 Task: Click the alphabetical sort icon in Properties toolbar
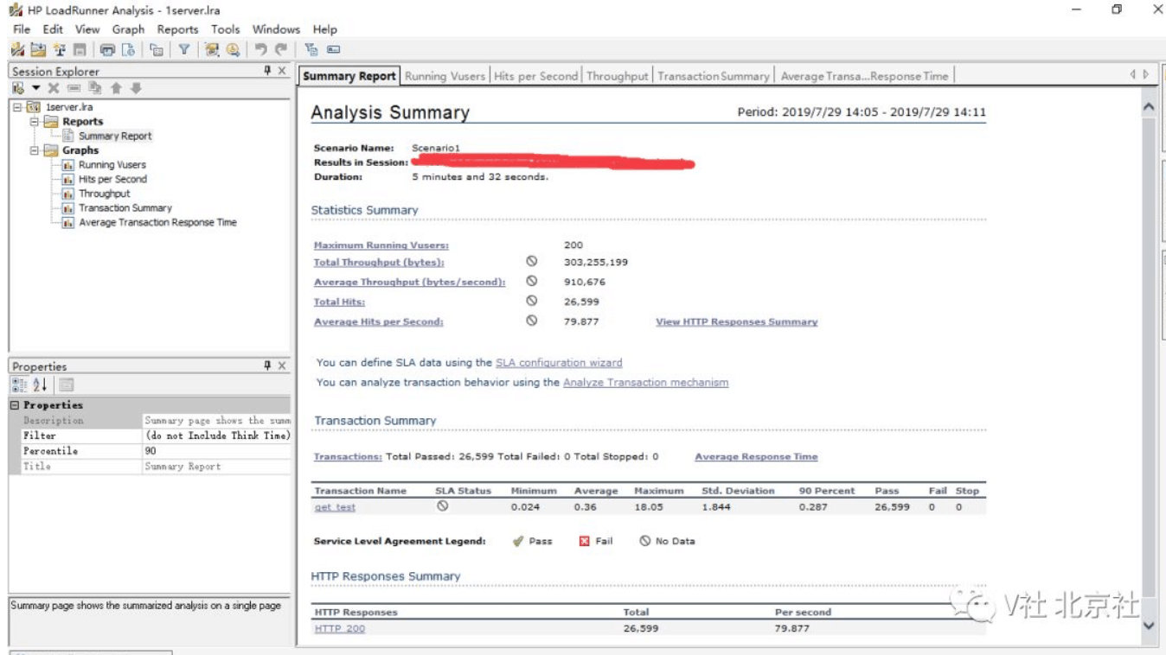coord(41,385)
